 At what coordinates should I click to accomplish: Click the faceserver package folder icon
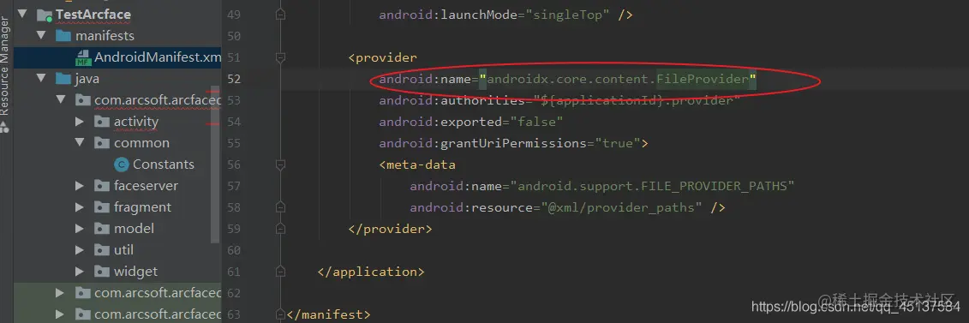(102, 186)
